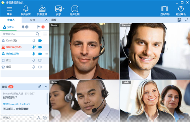Open the 共享 share dropdown arrow

pos(63,9)
